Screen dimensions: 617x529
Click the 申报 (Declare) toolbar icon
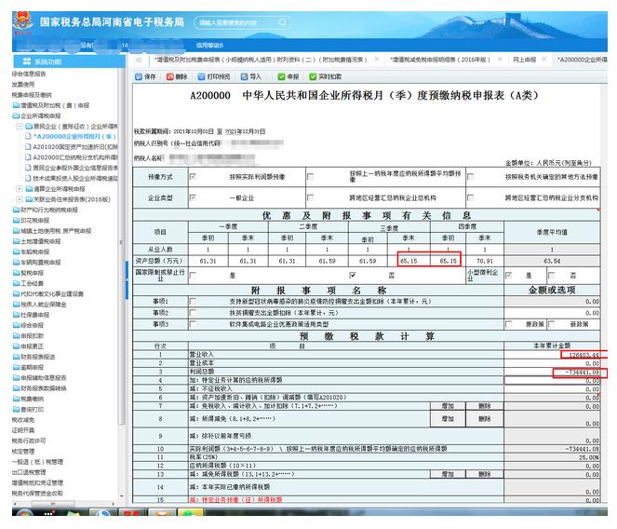[288, 77]
